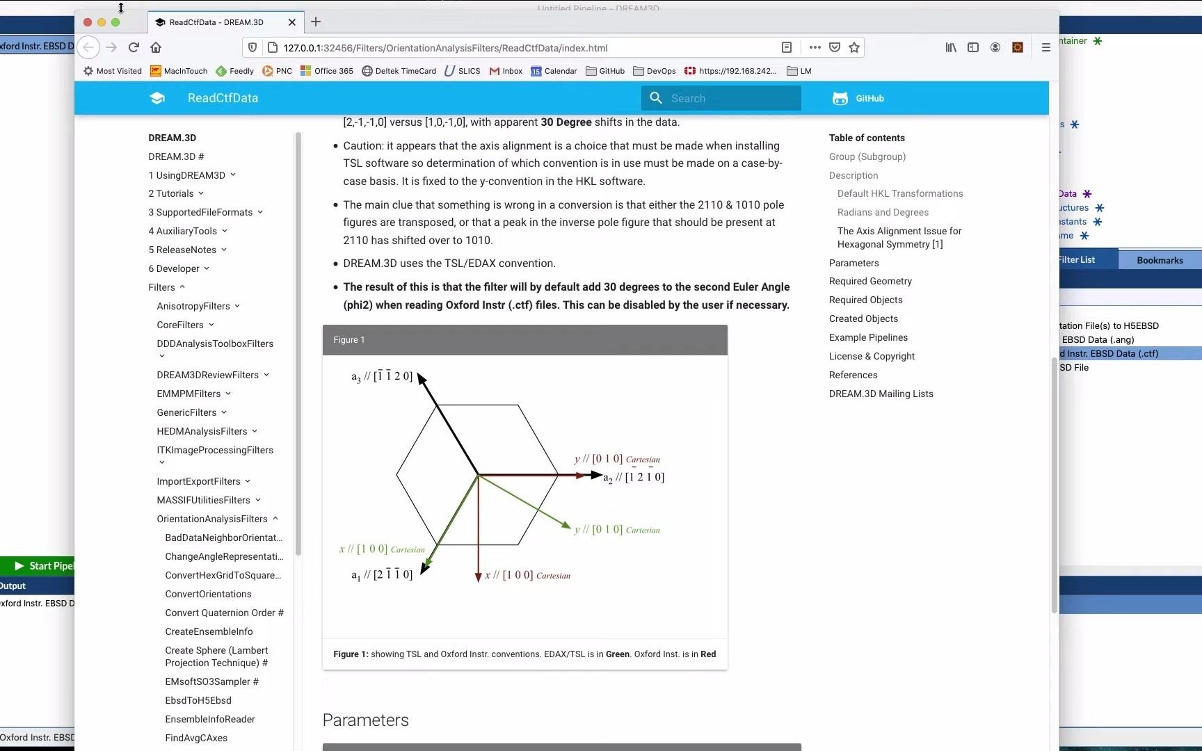The width and height of the screenshot is (1202, 751).
Task: Open the Feedly bookmark
Action: [234, 71]
